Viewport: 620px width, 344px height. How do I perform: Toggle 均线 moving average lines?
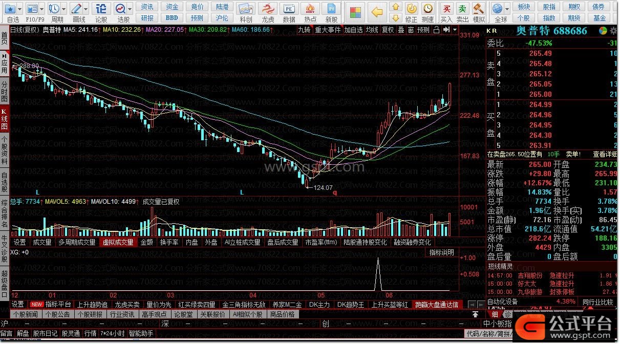pyautogui.click(x=372, y=30)
